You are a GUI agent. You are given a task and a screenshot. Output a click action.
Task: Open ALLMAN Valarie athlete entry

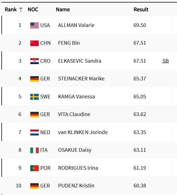tap(76, 25)
